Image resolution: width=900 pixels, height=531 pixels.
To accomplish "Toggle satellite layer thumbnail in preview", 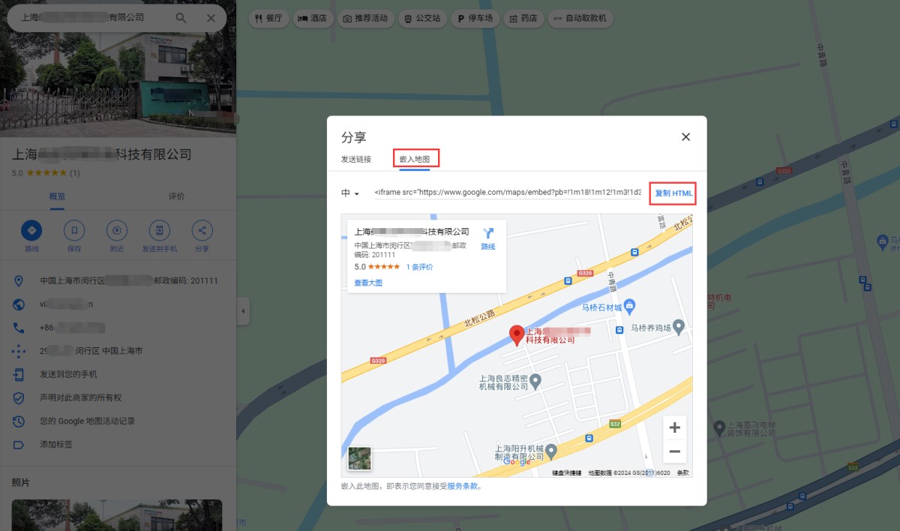I will (359, 457).
